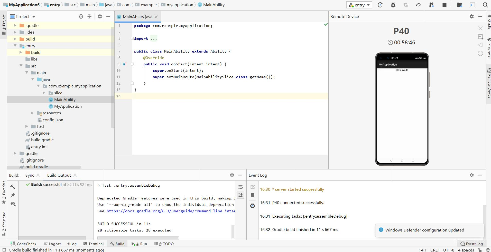Click the hammer build icon in Build panel

click(x=13, y=187)
